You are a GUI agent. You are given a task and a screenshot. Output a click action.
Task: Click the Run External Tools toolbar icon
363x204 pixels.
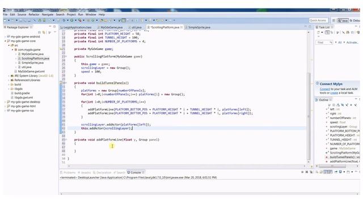coord(79,20)
